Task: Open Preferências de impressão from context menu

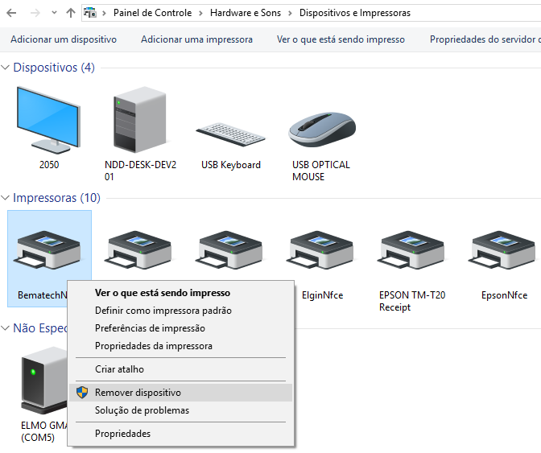Action: (x=181, y=327)
